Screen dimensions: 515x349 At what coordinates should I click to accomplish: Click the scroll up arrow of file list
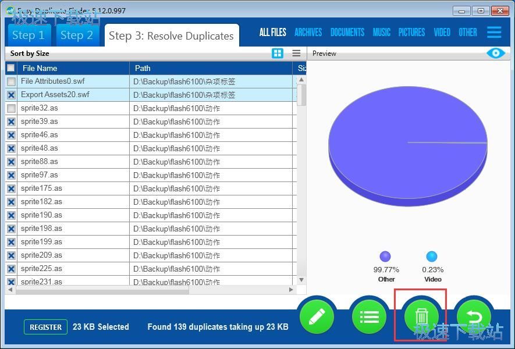tap(301, 80)
